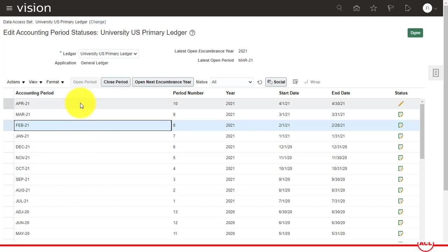Click Open Next Encumbrance Year button

163,82
